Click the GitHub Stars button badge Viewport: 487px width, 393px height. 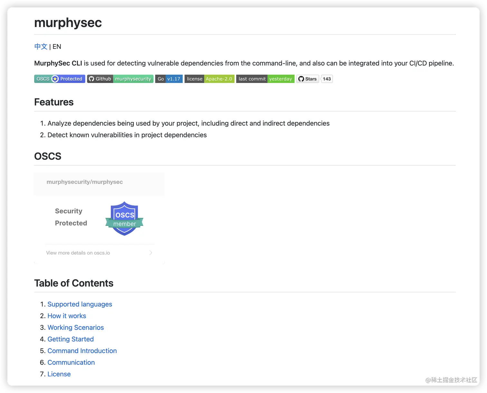(308, 79)
